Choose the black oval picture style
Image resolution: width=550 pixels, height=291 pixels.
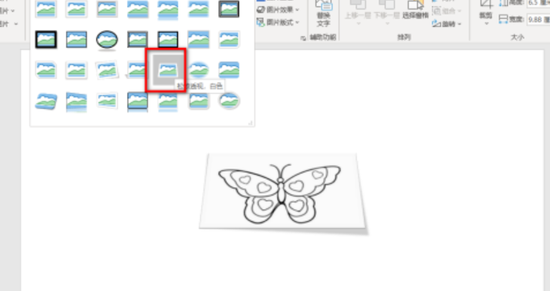107,39
